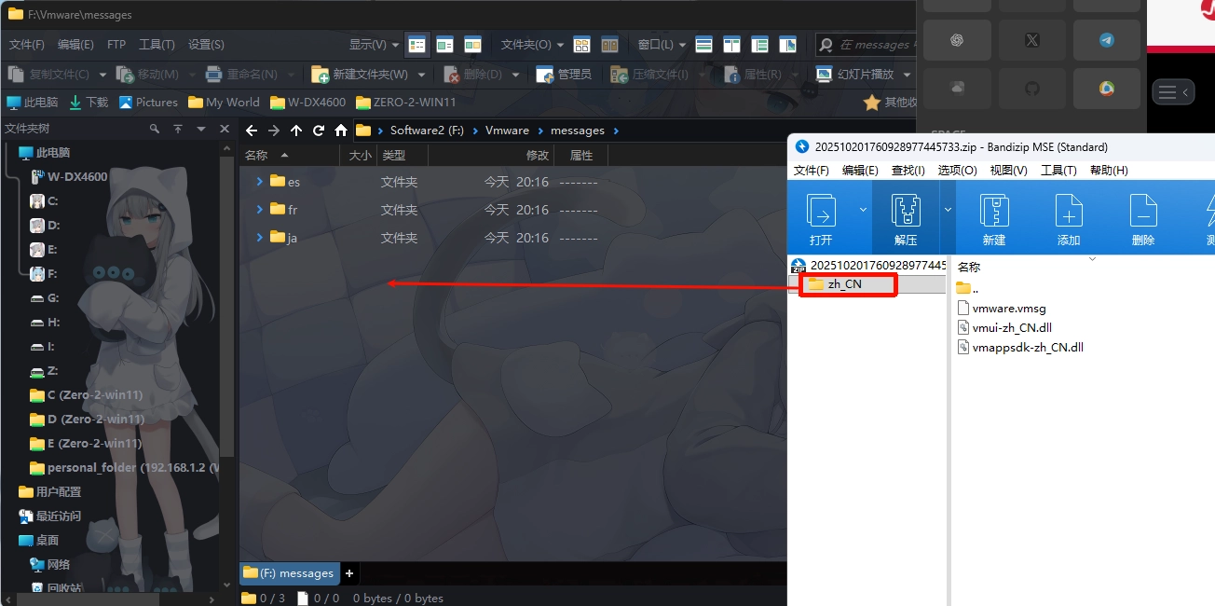Open the 工具(T) menu in the file manager

click(157, 44)
